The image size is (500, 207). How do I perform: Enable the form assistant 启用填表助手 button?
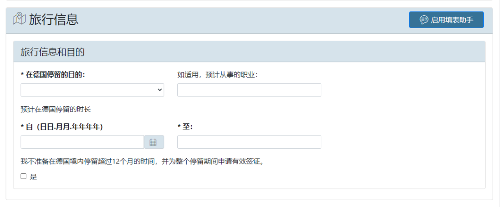[446, 20]
